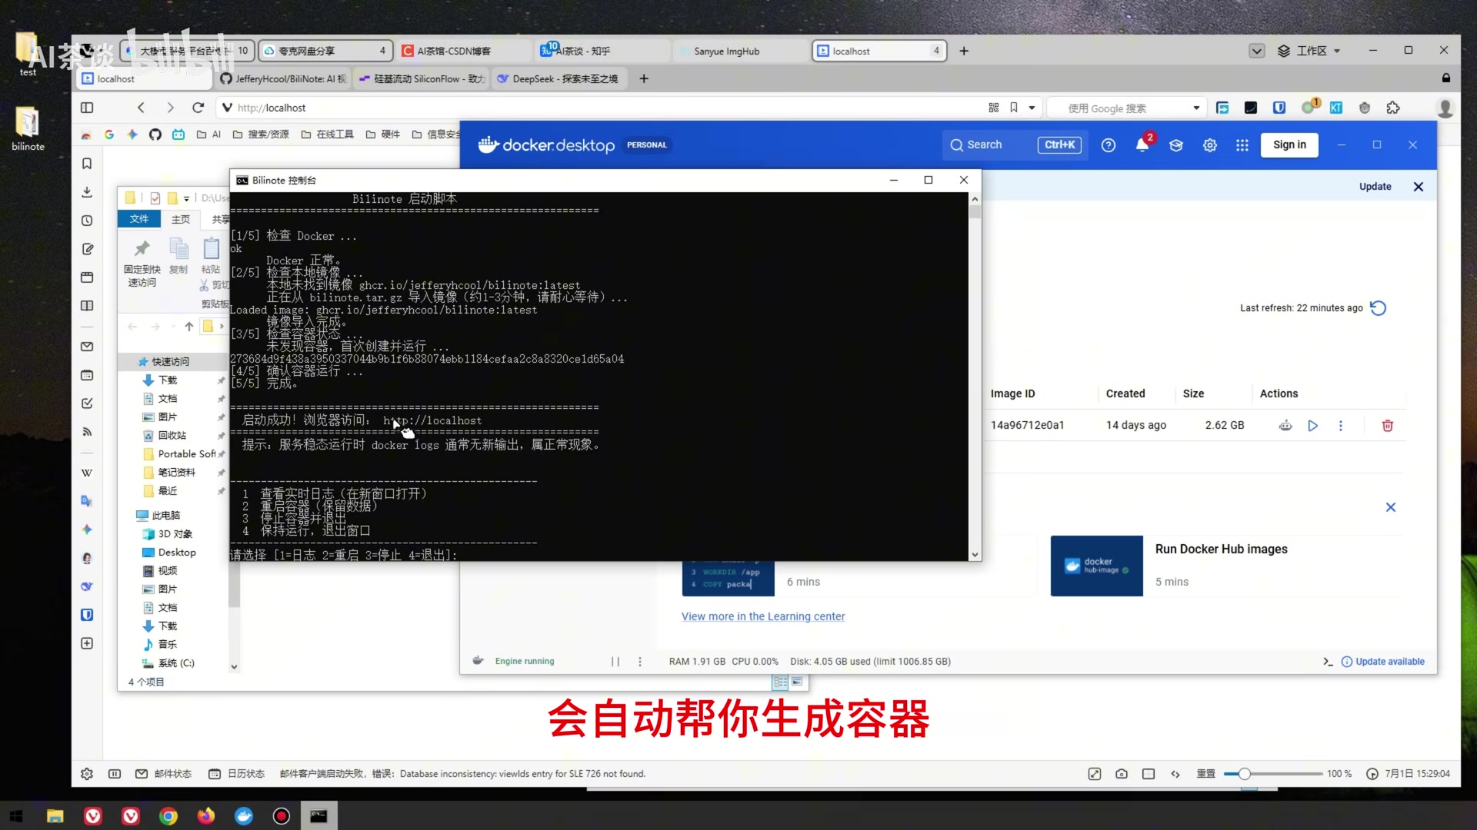
Task: Open the Vivaldi Bookmarks side panel
Action: pos(87,164)
